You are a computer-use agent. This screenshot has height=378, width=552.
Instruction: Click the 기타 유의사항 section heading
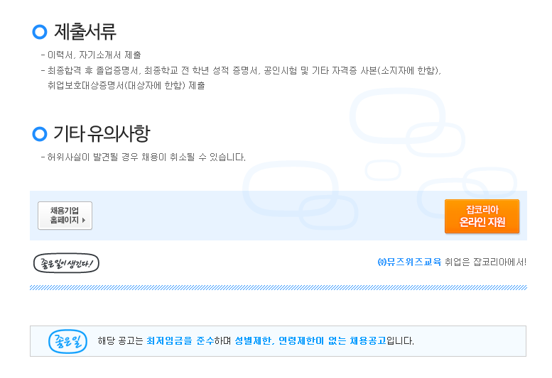[102, 134]
